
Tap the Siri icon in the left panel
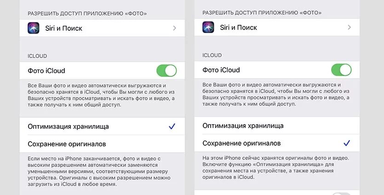click(x=34, y=28)
